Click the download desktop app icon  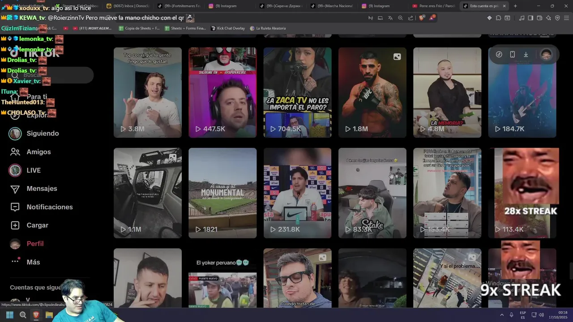526,55
